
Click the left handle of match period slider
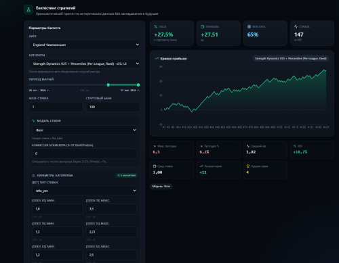[108, 85]
